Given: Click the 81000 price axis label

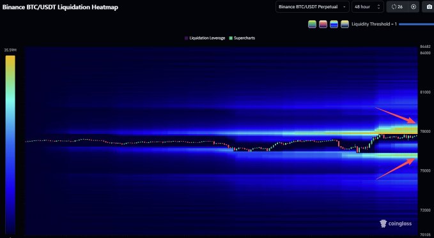Looking at the screenshot, I should pos(426,92).
